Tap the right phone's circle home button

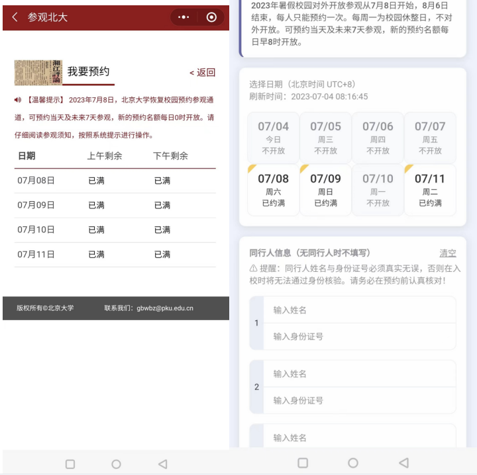coord(353,463)
